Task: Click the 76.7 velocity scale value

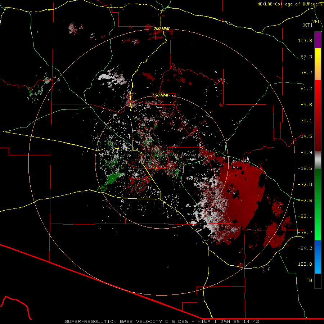Action: click(306, 72)
